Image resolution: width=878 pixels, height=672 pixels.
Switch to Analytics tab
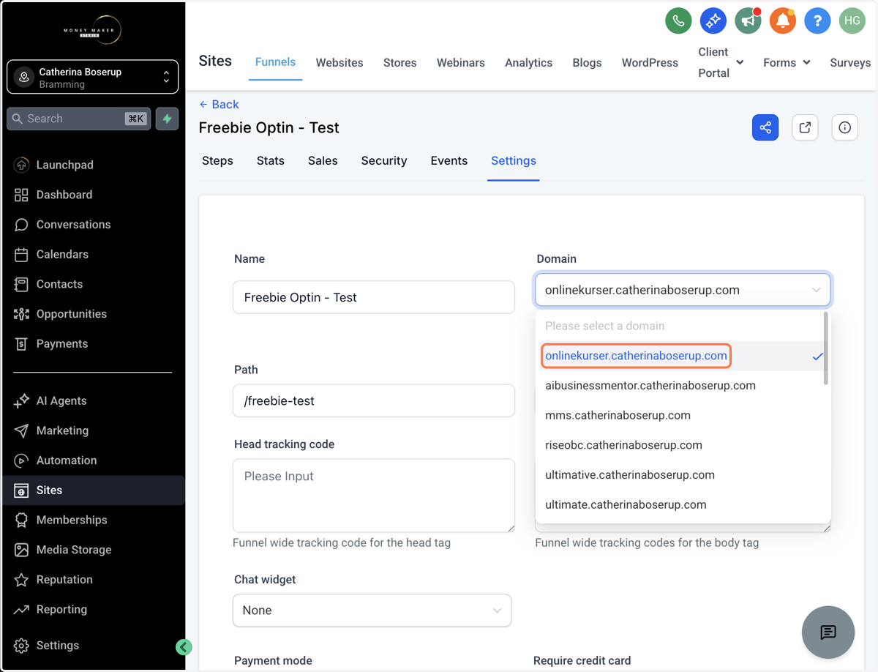pyautogui.click(x=528, y=63)
